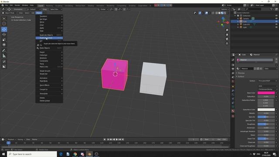The height and width of the screenshot is (157, 279).
Task: Open the Transform submenu
Action: point(49,16)
